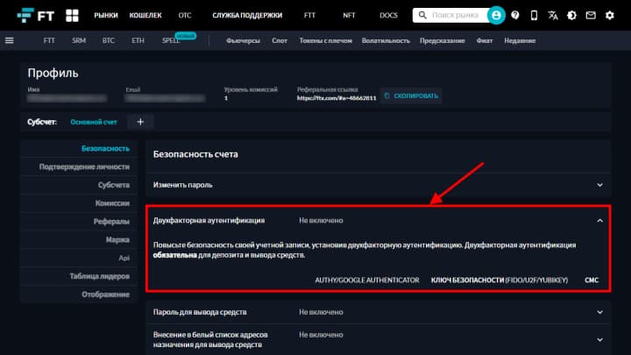Collapse the Двухфакторная аутентификация chevron
The image size is (631, 355).
[x=599, y=221]
